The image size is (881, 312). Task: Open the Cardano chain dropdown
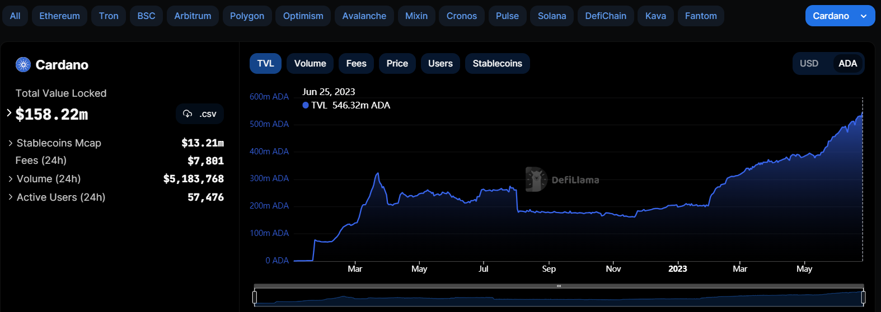point(840,16)
